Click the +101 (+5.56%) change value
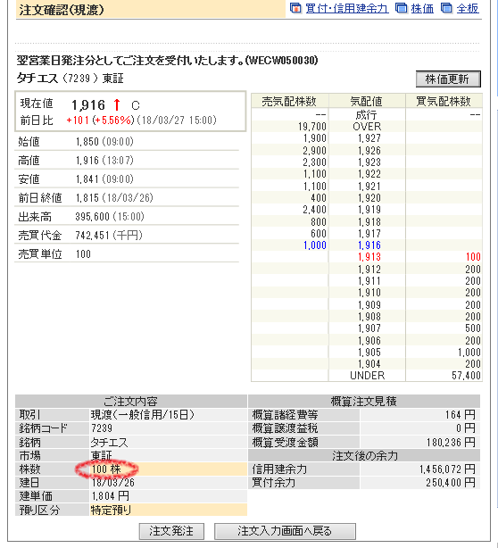 (x=100, y=120)
